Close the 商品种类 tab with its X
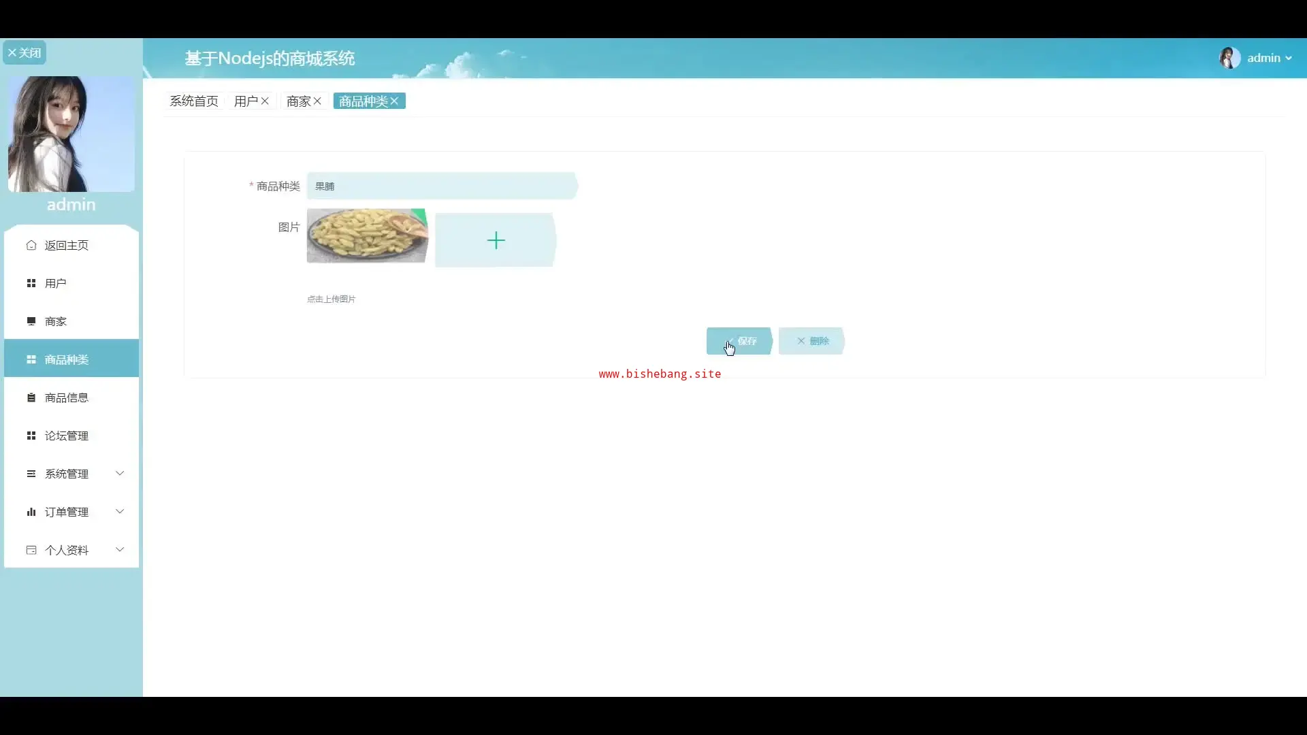The width and height of the screenshot is (1307, 735). [394, 101]
